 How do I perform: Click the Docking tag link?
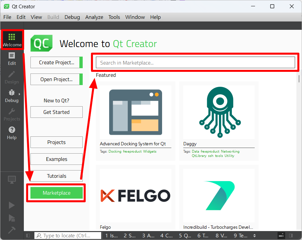[115, 152]
